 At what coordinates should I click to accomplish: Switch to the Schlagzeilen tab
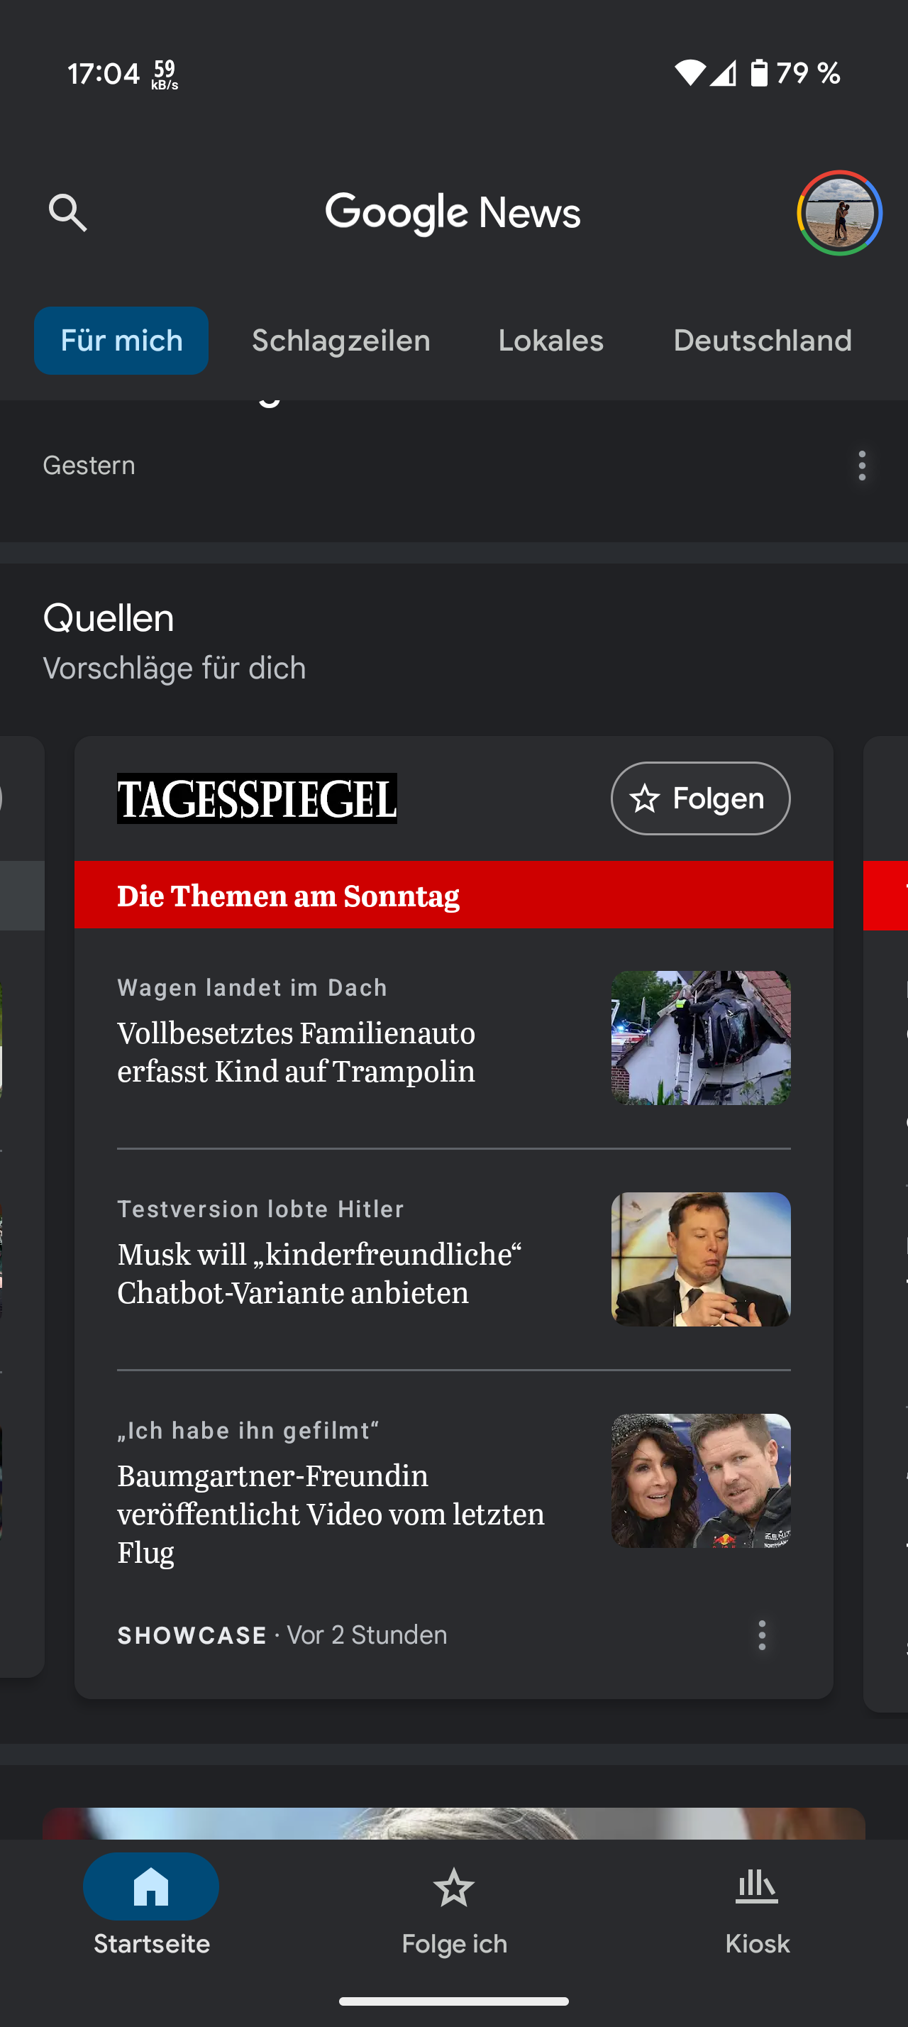point(340,341)
